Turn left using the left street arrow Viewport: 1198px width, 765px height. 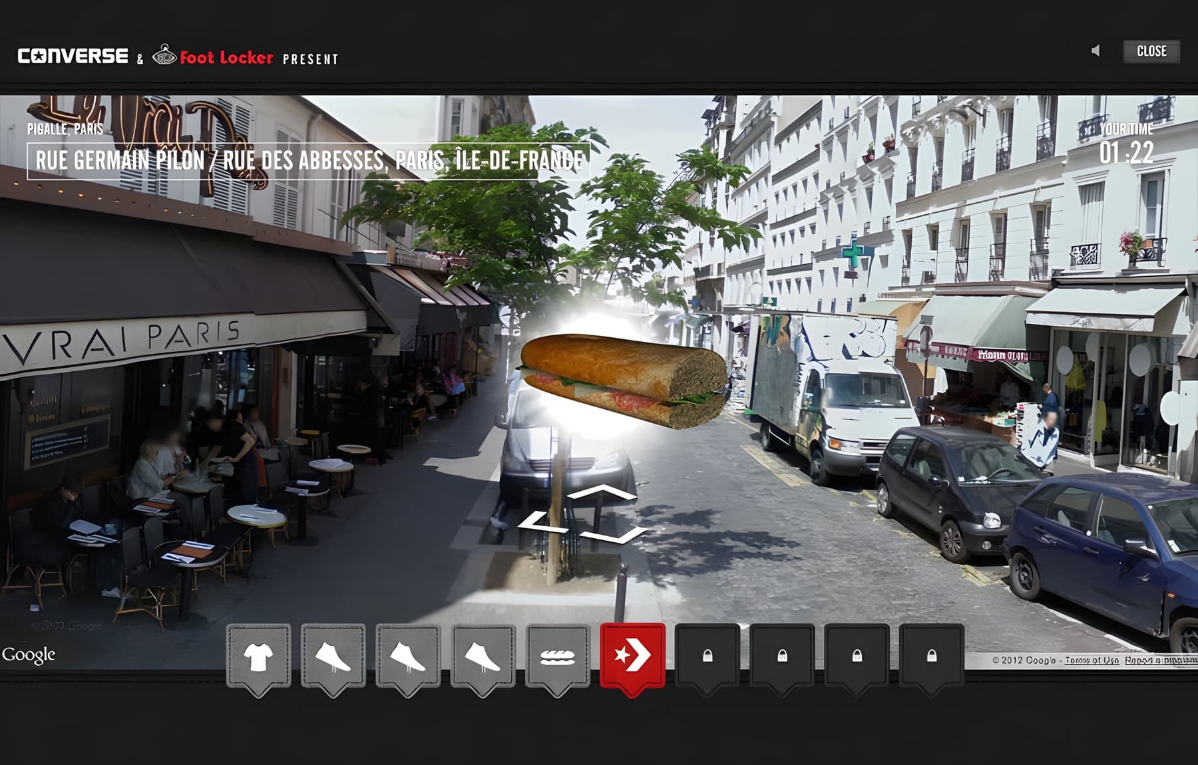tap(544, 522)
